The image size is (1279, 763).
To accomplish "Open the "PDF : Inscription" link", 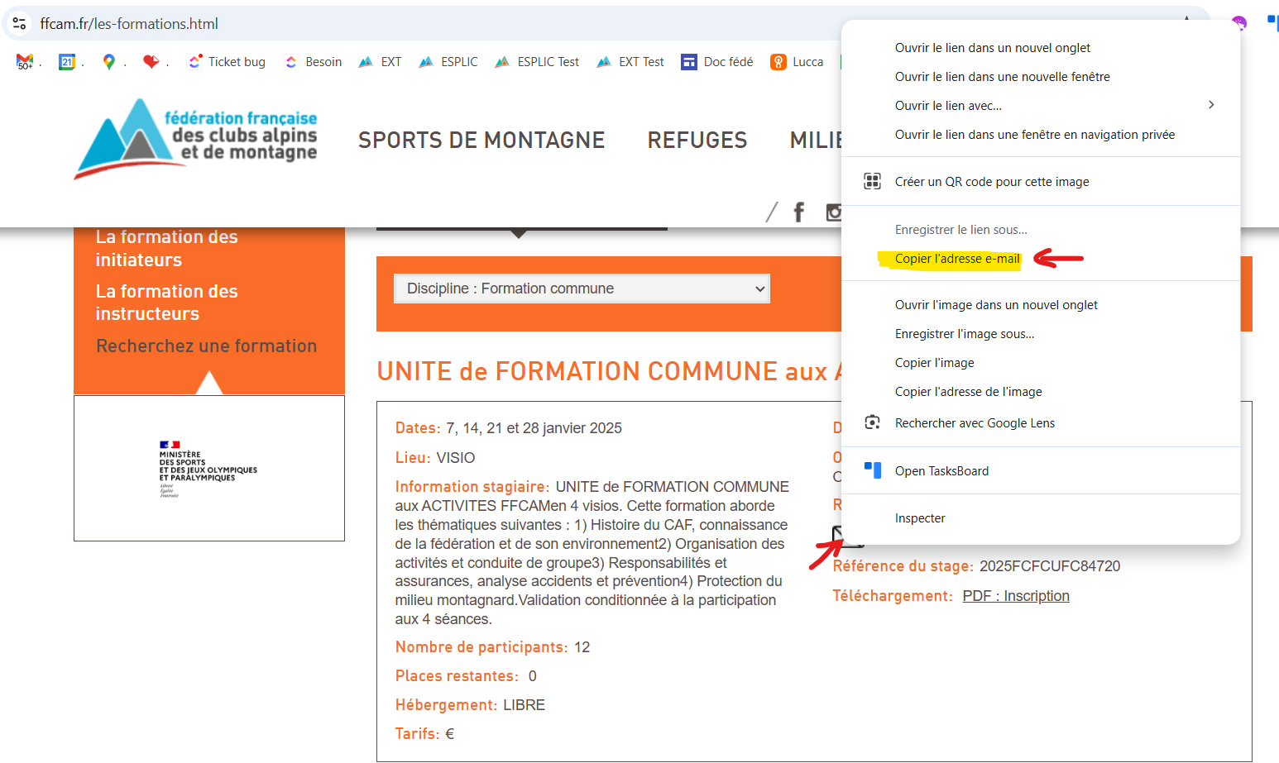I will 1015,595.
